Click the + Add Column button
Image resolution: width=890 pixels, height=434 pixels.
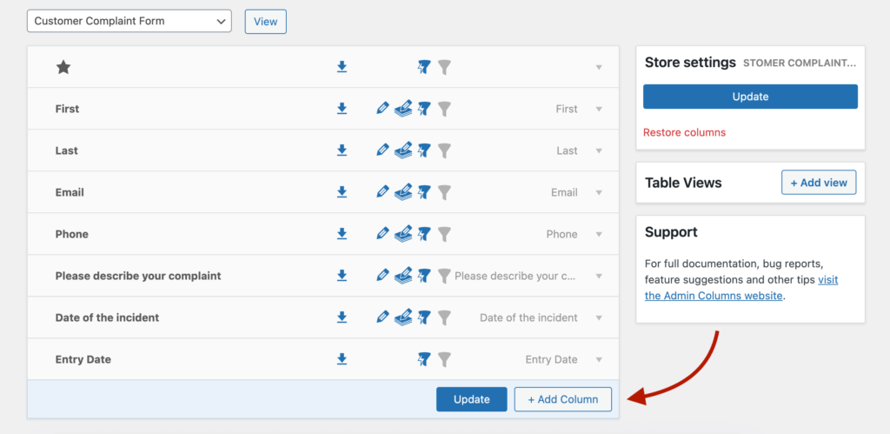coord(562,399)
